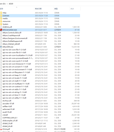This screenshot has height=132, width=114.
Task: Click the 2021/9/24 17:28 date of Licenses
Action: [x=41, y=15]
